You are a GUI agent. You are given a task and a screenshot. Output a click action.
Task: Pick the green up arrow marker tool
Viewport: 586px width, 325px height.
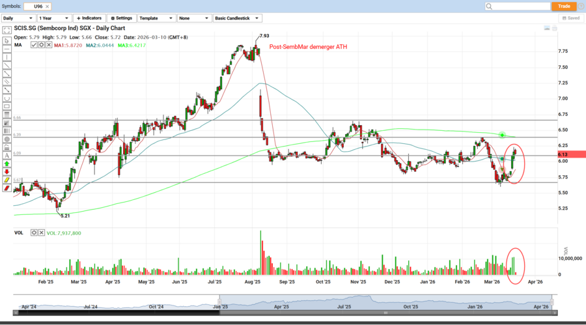pyautogui.click(x=7, y=163)
